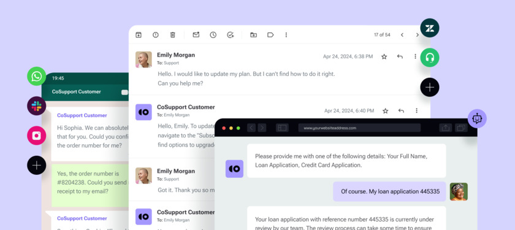515x230 pixels.
Task: Click "Apr 24, 2024, 6:38 PM" timestamp
Action: [348, 56]
